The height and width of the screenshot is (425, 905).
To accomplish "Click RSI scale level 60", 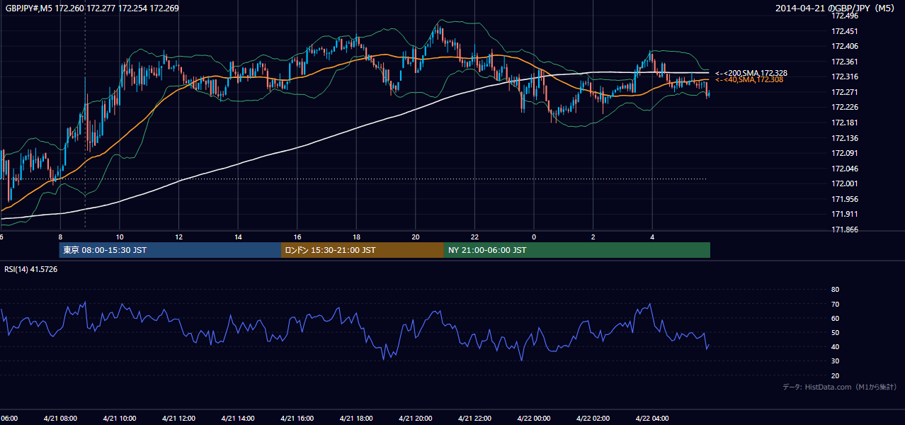I will [835, 318].
